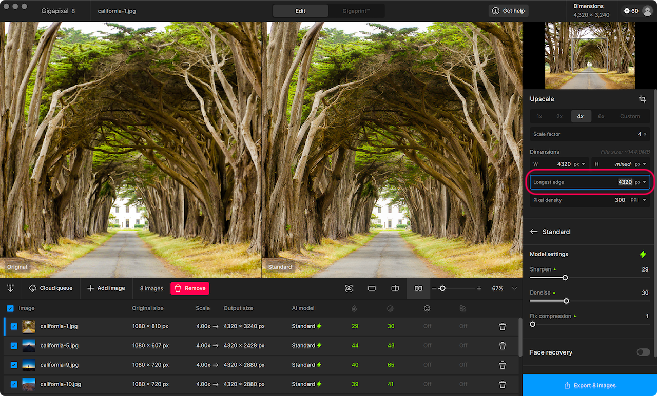This screenshot has width=657, height=396.
Task: Enable the Face recovery switch
Action: coord(643,352)
